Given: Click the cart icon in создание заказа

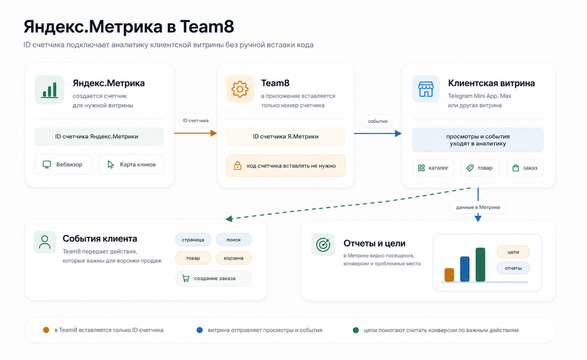Looking at the screenshot, I should click(x=186, y=278).
